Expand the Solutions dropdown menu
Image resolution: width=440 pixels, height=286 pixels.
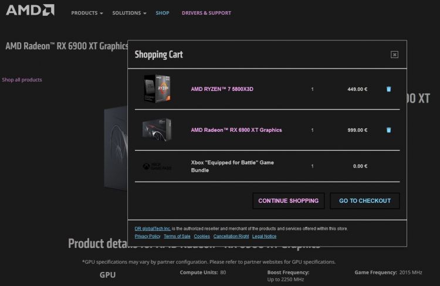tap(129, 13)
